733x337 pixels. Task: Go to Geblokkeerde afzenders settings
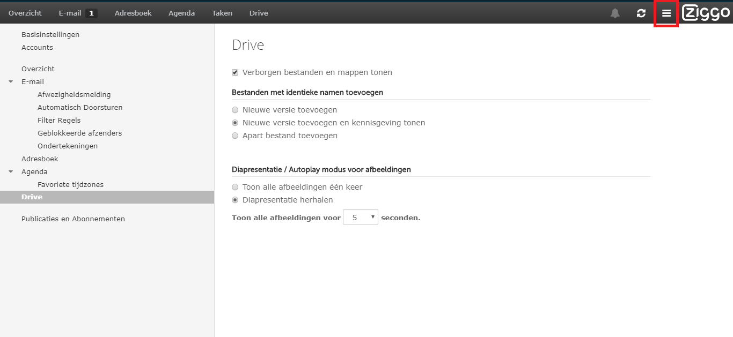click(x=79, y=133)
